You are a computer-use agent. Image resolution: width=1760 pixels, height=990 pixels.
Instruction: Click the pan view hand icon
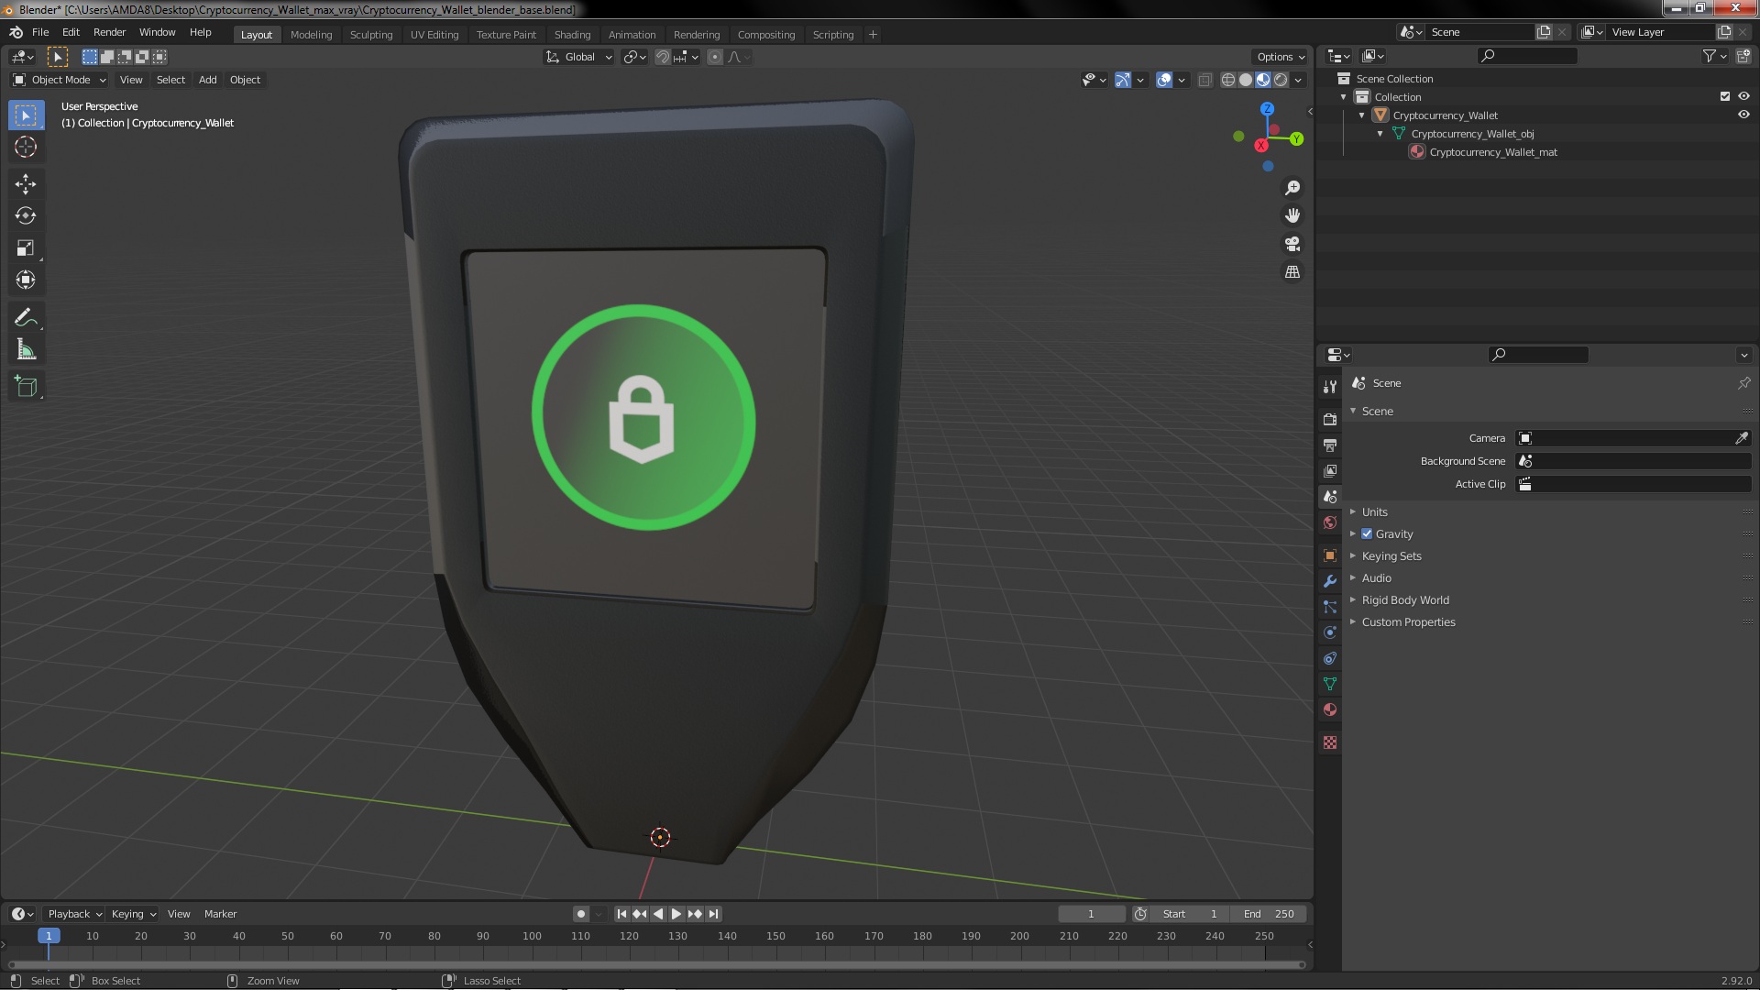coord(1292,215)
